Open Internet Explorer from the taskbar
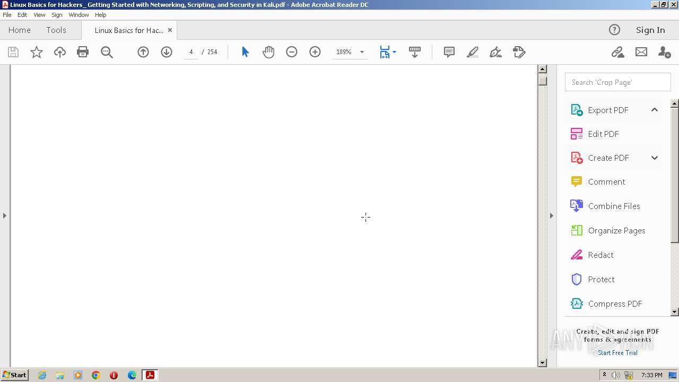This screenshot has height=382, width=679. (x=42, y=375)
